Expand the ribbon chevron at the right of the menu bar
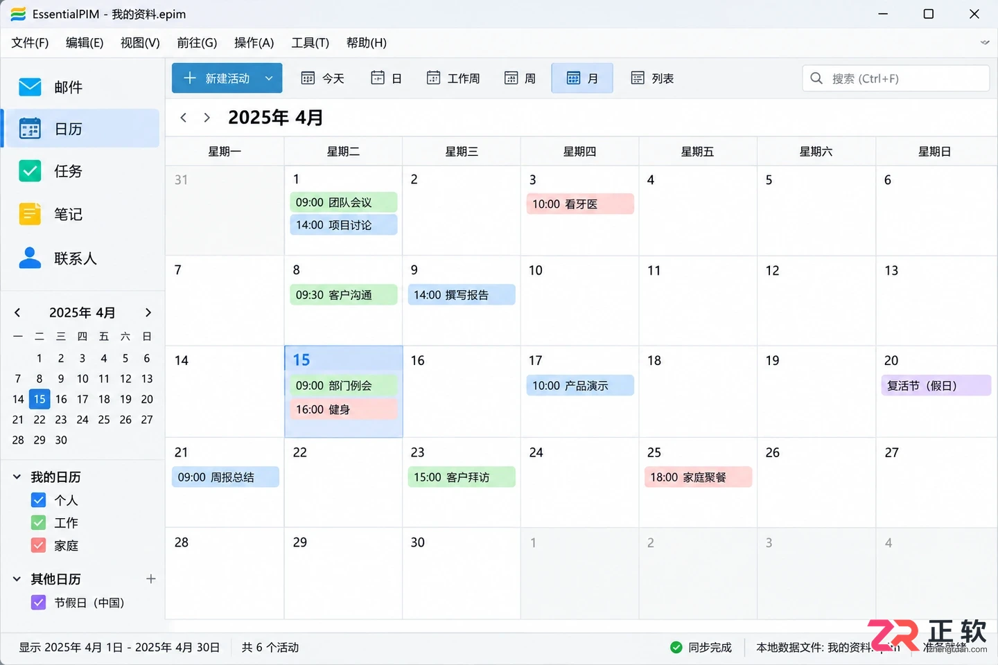Screen dimensions: 998x665 (985, 42)
